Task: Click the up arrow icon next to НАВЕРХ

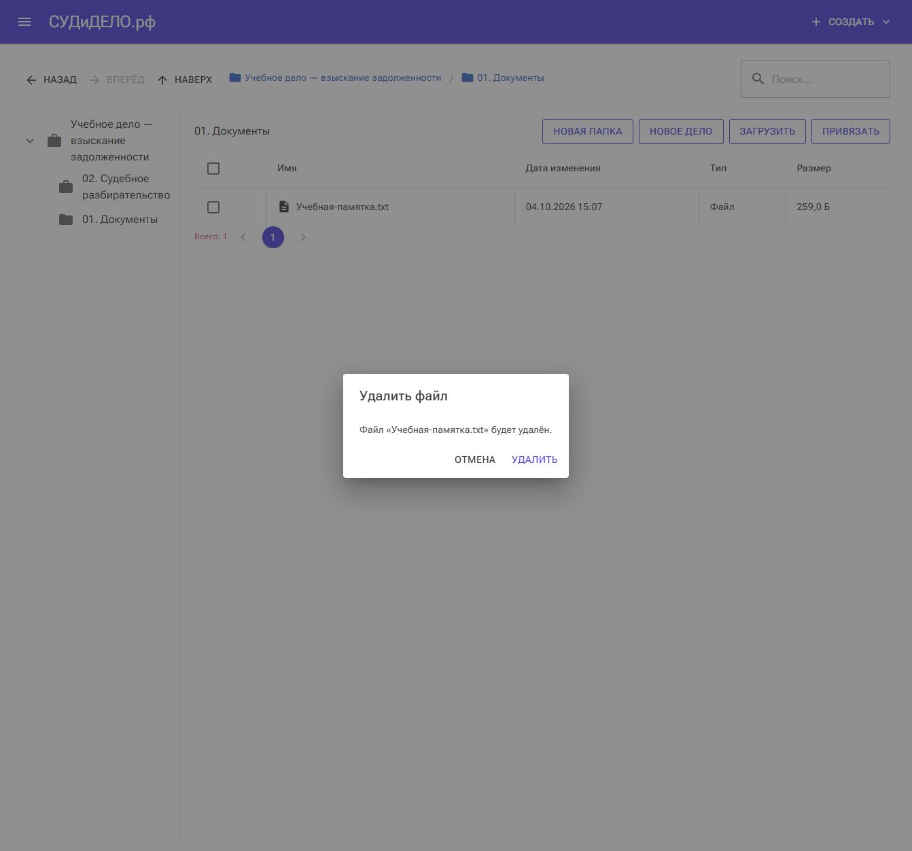Action: point(162,80)
